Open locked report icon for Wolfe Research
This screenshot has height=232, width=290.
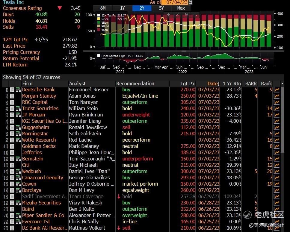pyautogui.click(x=18, y=140)
